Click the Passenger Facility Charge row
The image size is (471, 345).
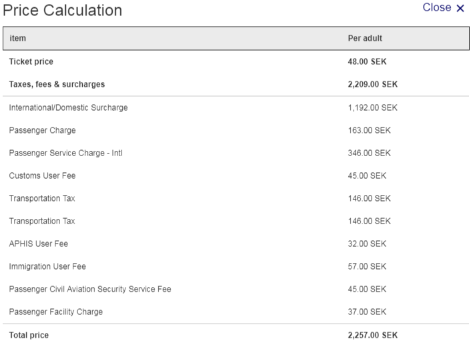tap(56, 312)
